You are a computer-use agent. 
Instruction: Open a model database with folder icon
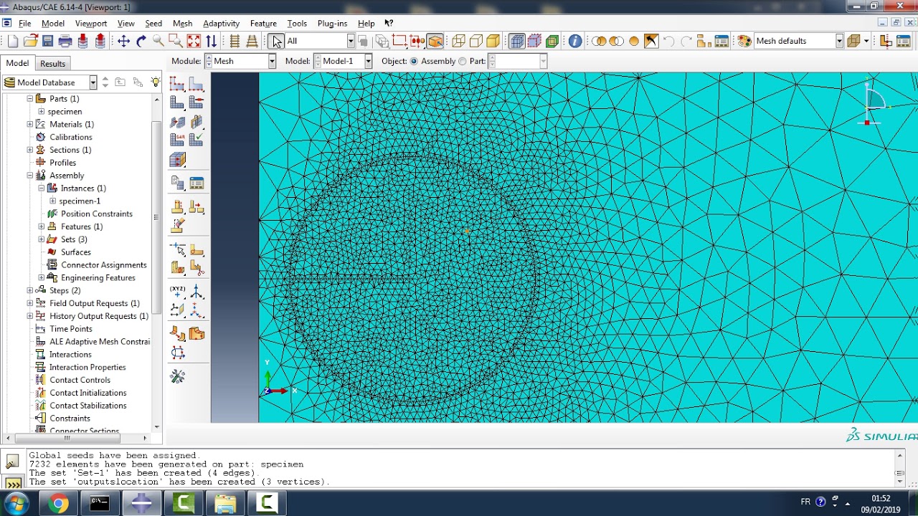click(x=30, y=41)
